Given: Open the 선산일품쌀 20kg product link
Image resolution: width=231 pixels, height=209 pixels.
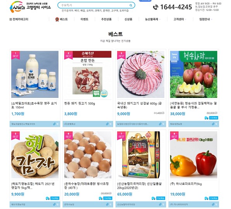Looking at the screenshot, I should pyautogui.click(x=140, y=186).
